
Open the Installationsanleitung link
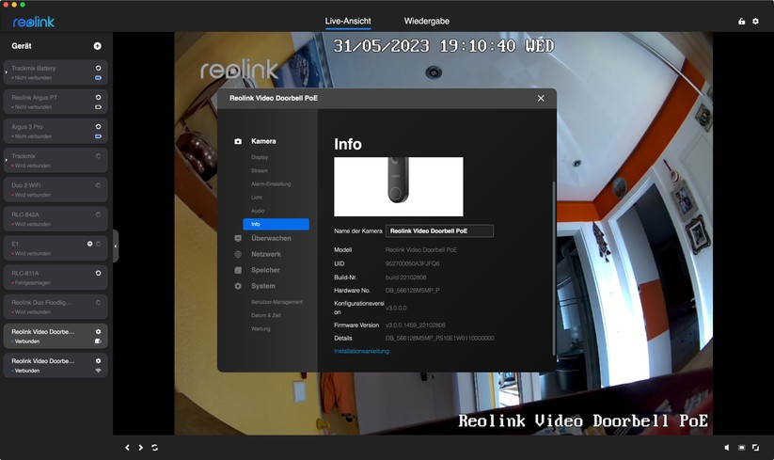tap(361, 352)
